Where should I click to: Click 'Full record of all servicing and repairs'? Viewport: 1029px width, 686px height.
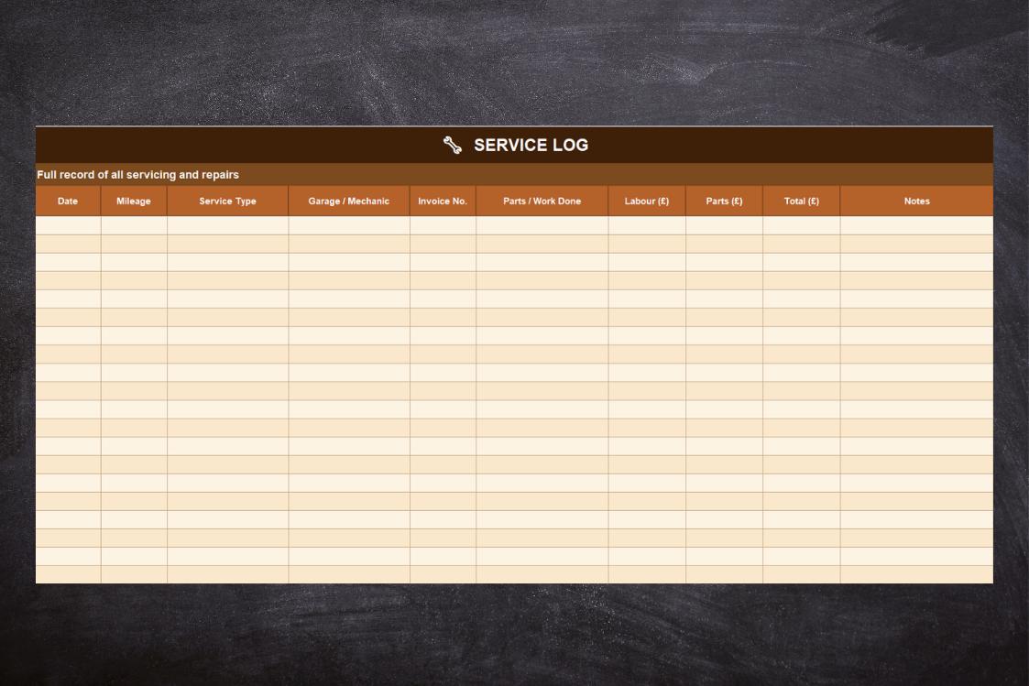coord(137,174)
